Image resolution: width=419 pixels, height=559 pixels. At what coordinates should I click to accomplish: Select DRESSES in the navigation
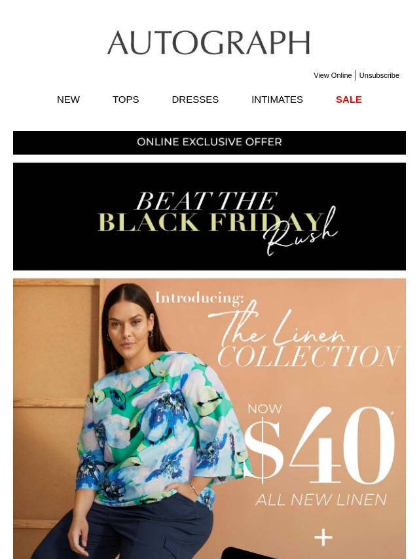click(x=195, y=99)
